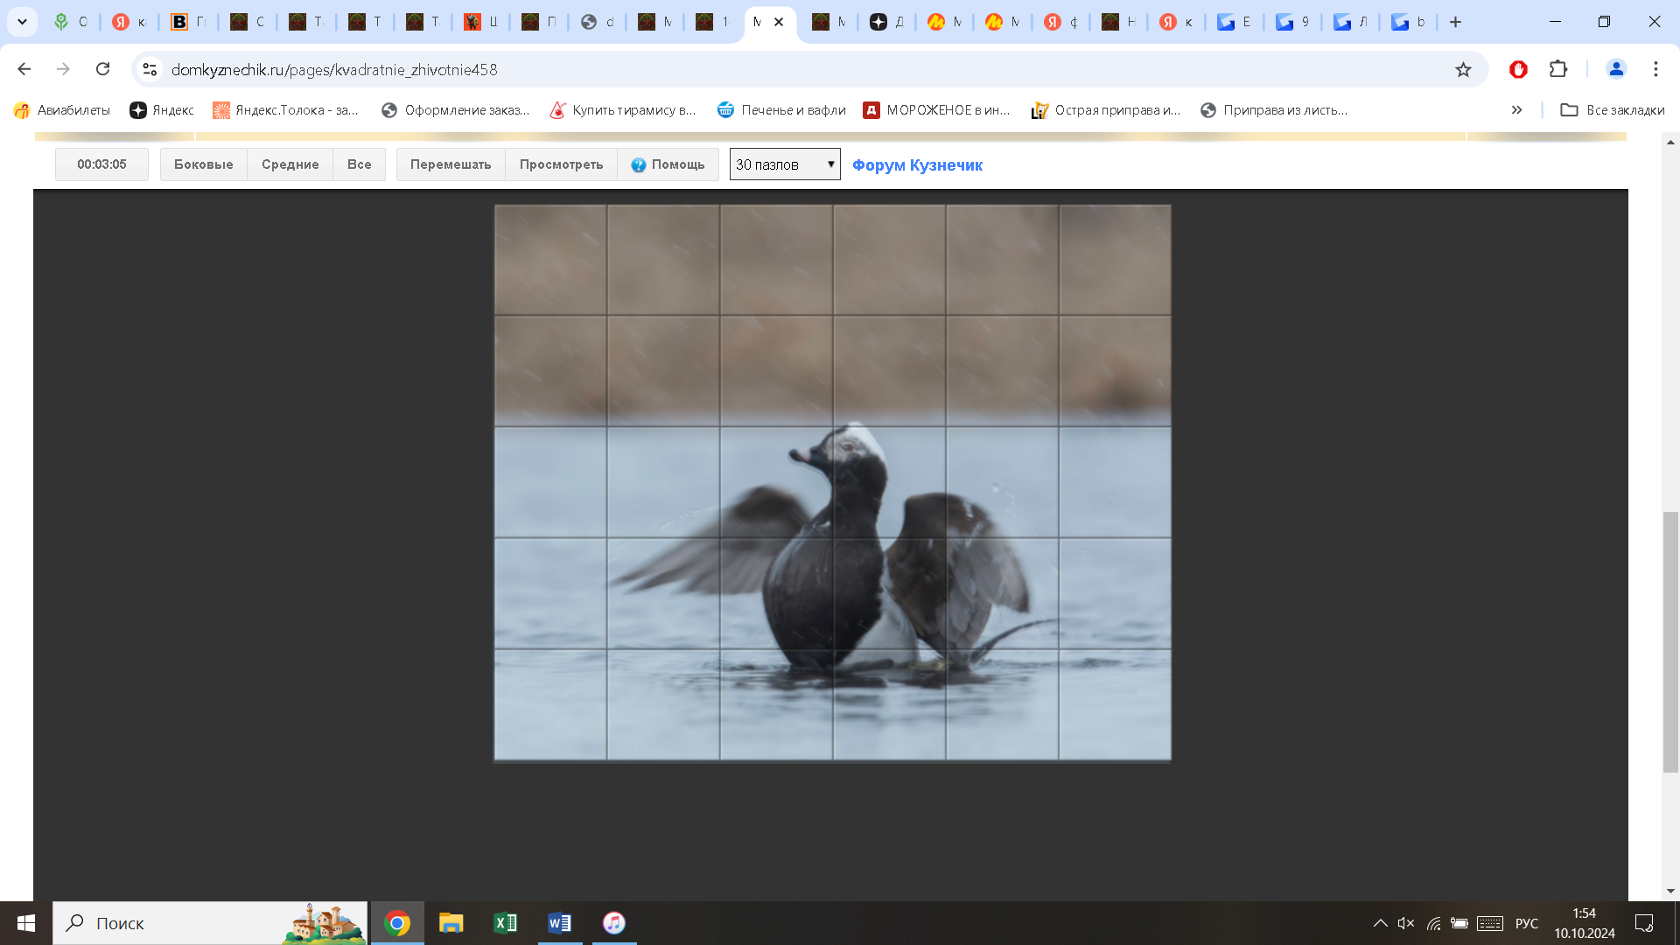The width and height of the screenshot is (1680, 945).
Task: Select puzzle piece showing the duck's beak
Action: tap(776, 482)
